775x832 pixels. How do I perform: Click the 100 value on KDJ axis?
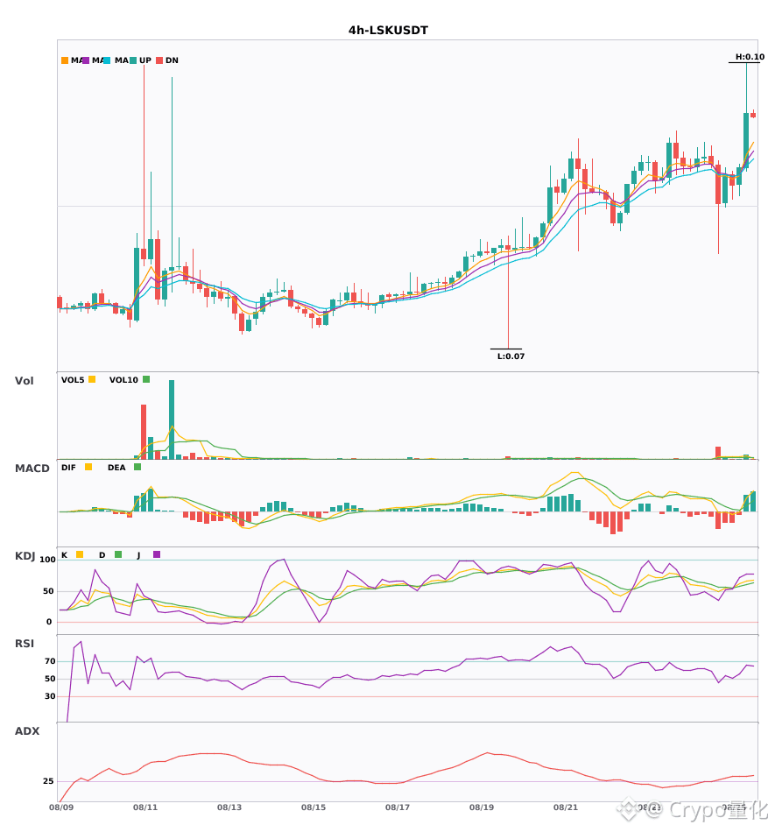[x=47, y=560]
